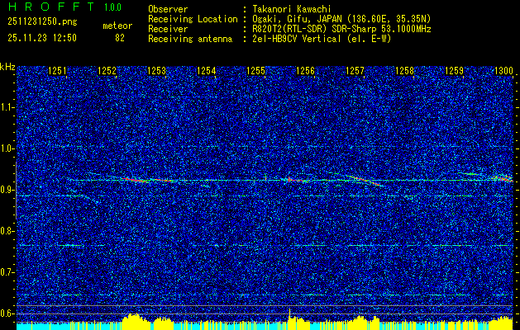This screenshot has width=520, height=330.
Task: Click the 1251 time marker
Action: click(57, 71)
